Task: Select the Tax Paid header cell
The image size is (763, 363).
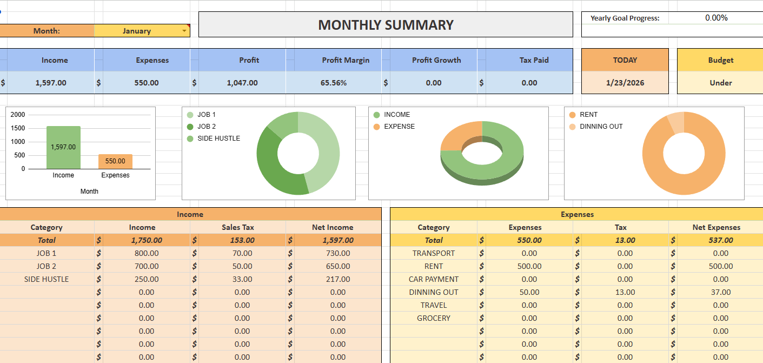Action: click(x=534, y=60)
